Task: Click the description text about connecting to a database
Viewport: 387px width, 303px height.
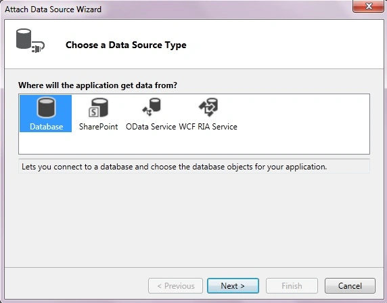Action: tap(175, 167)
